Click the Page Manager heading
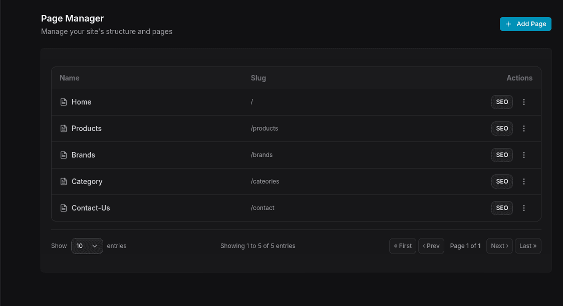This screenshot has height=306, width=563. [x=73, y=18]
